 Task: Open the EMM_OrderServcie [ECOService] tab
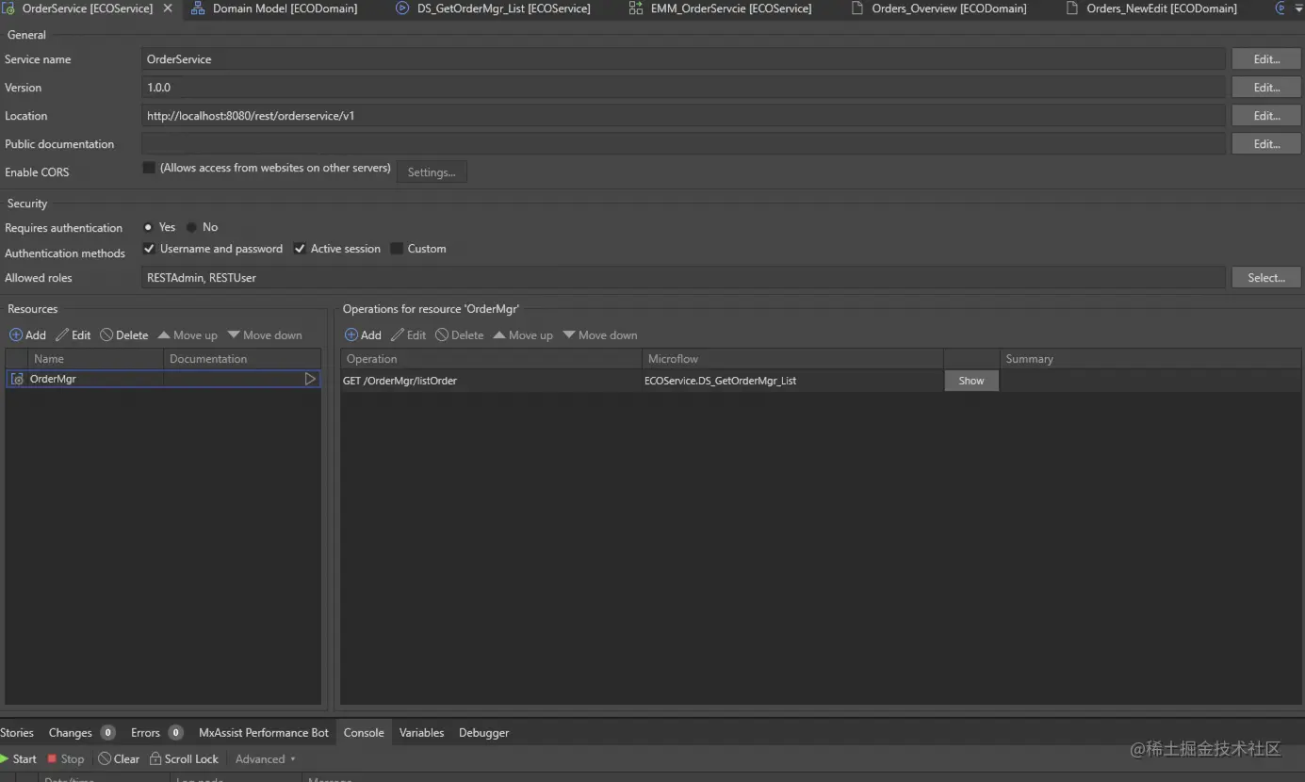coord(720,8)
